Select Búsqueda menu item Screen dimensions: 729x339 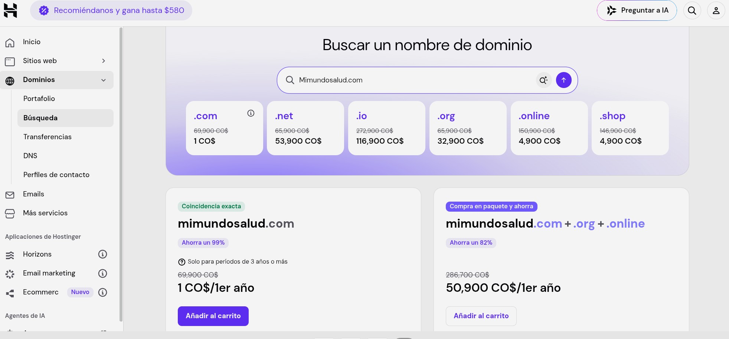pos(65,118)
